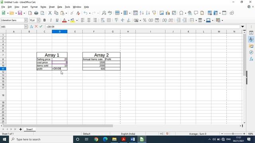Open the Borders dropdown arrow
This screenshot has height=143, width=255.
[196, 20]
